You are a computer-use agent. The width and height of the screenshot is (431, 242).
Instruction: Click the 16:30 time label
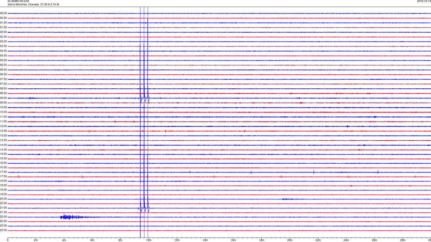click(3, 167)
